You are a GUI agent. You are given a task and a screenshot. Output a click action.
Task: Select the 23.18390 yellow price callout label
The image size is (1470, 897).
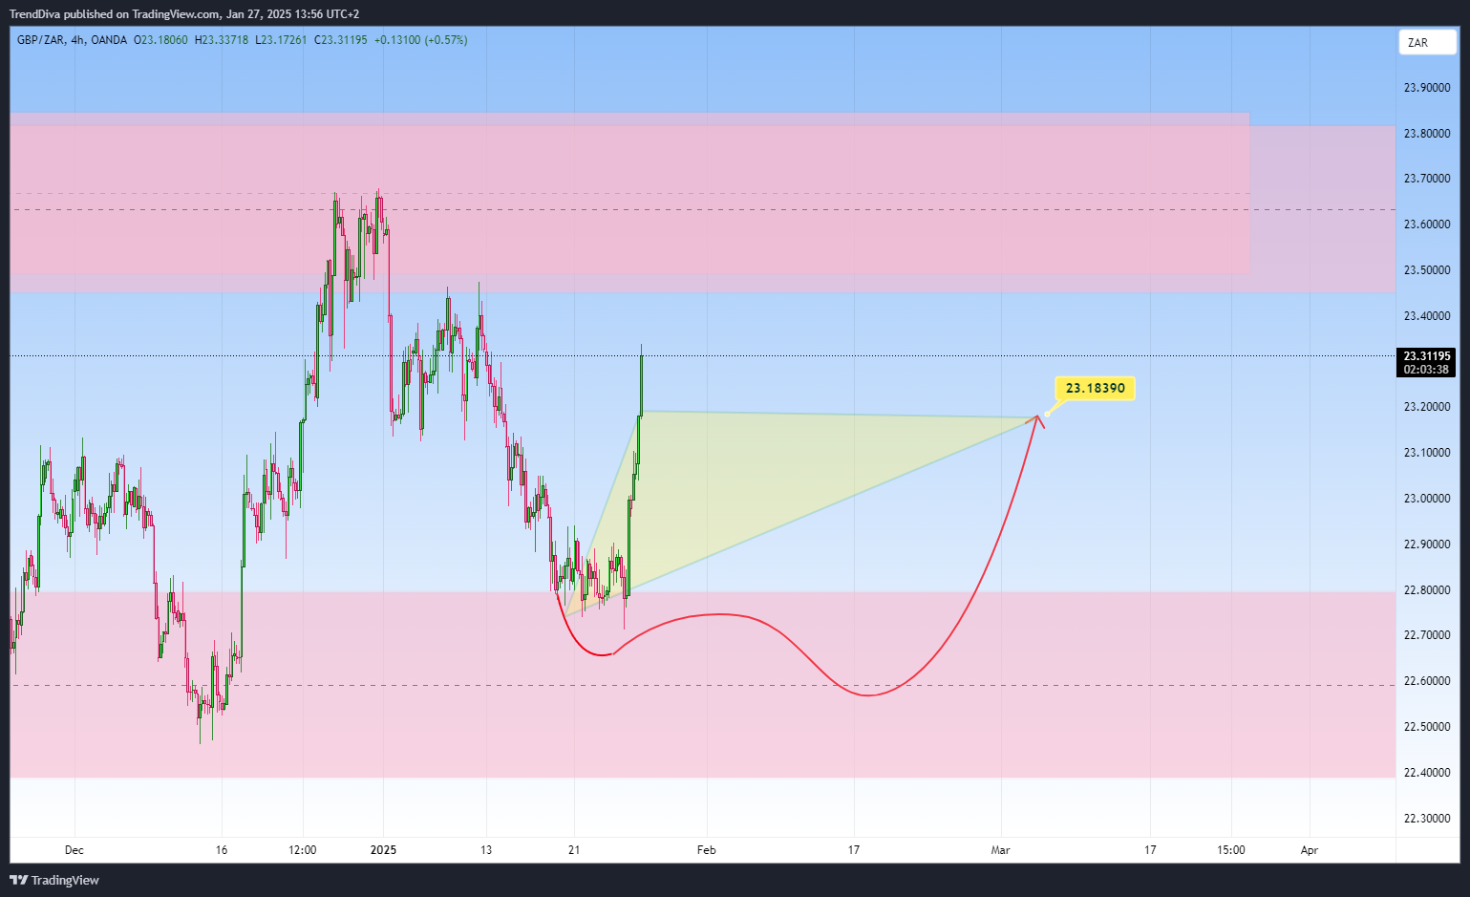click(1095, 388)
